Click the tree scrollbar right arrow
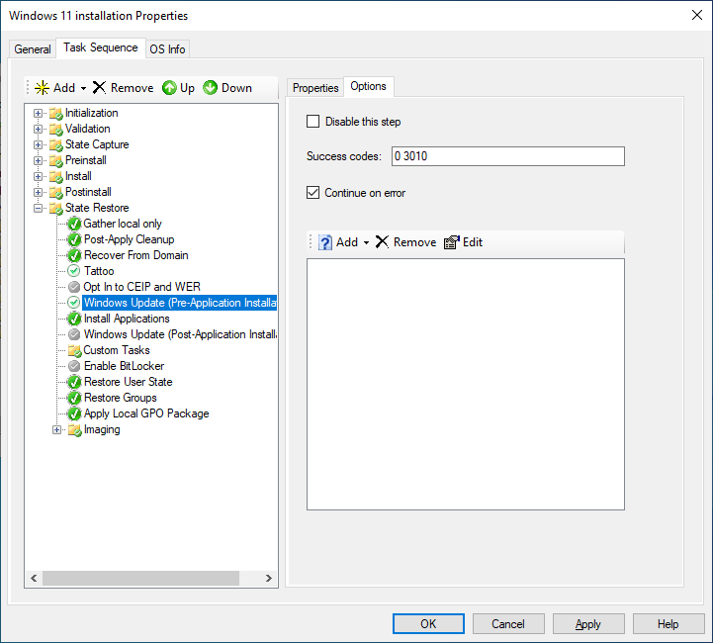The width and height of the screenshot is (713, 643). tap(269, 578)
